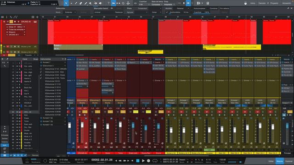294x165 pixels.
Task: Click the download arrow icon at top right
Action: [x=245, y=3]
